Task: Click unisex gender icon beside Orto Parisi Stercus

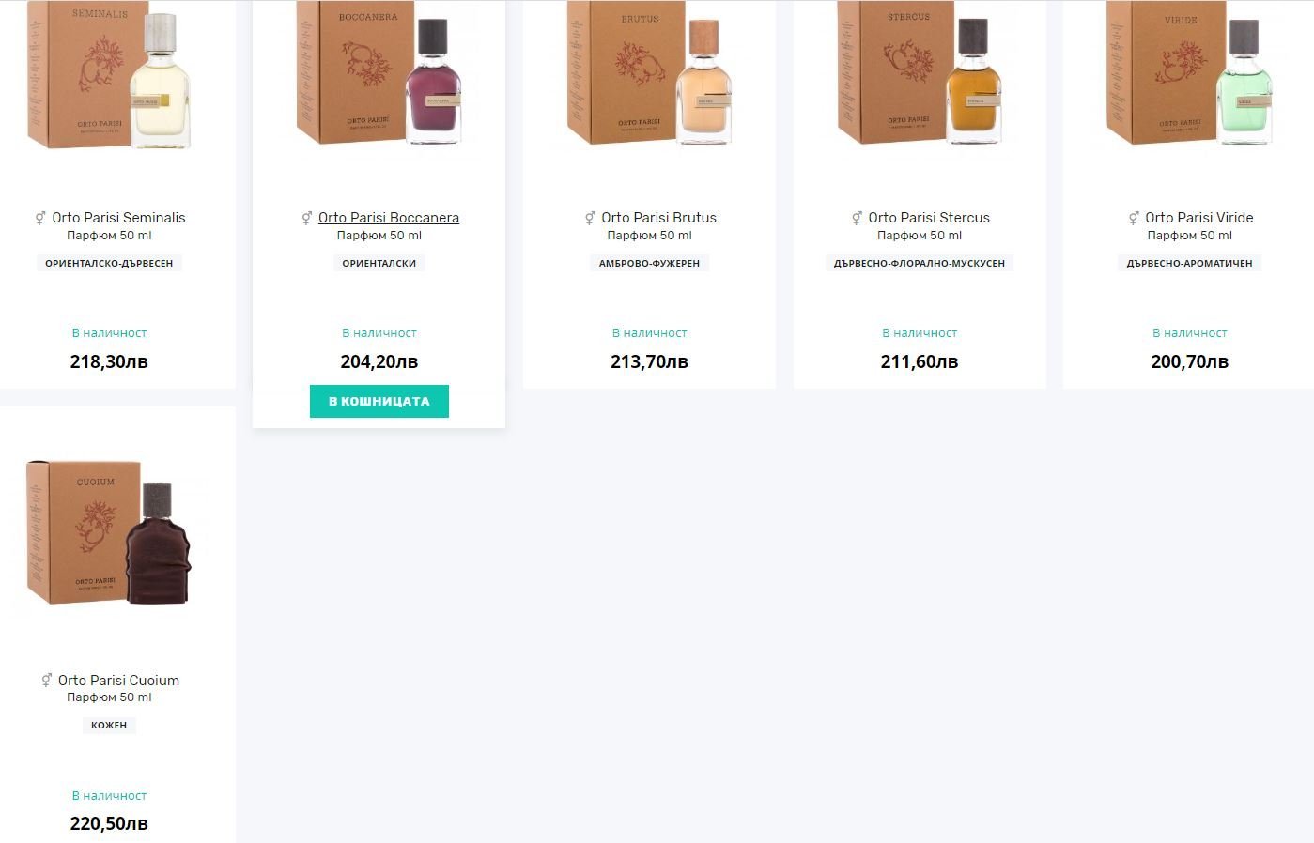Action: [857, 218]
